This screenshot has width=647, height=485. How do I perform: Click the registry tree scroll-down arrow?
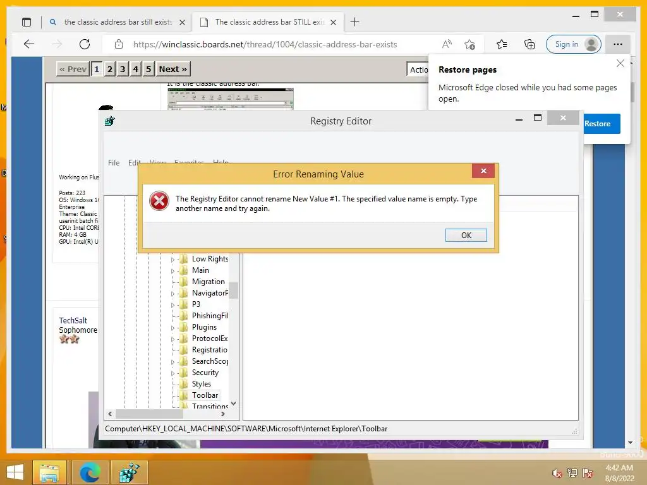234,404
